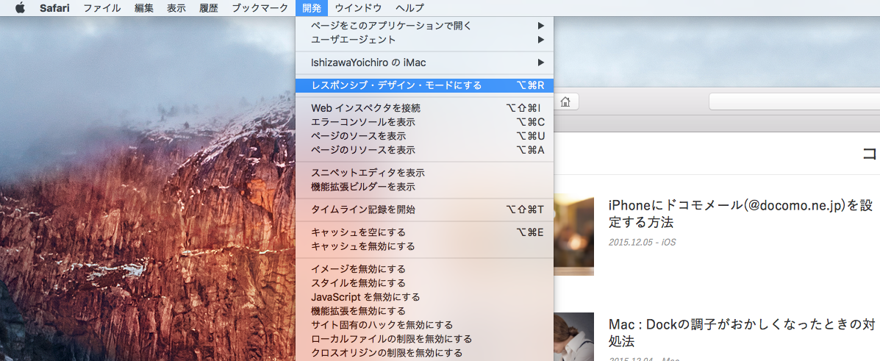Open the Safari application menu
Image resolution: width=880 pixels, height=361 pixels.
(x=54, y=8)
